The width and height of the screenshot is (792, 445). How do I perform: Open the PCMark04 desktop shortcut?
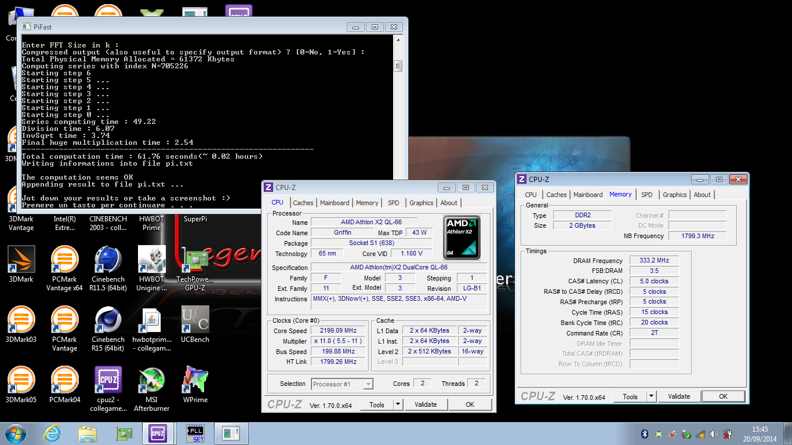coord(64,385)
